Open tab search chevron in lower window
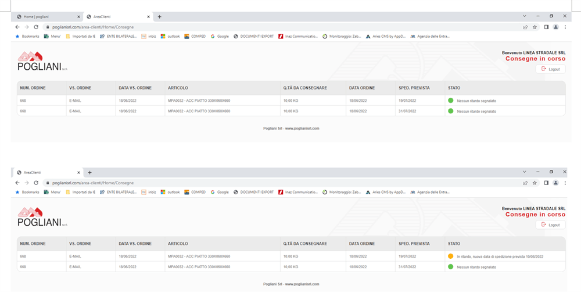The width and height of the screenshot is (581, 292). click(524, 172)
